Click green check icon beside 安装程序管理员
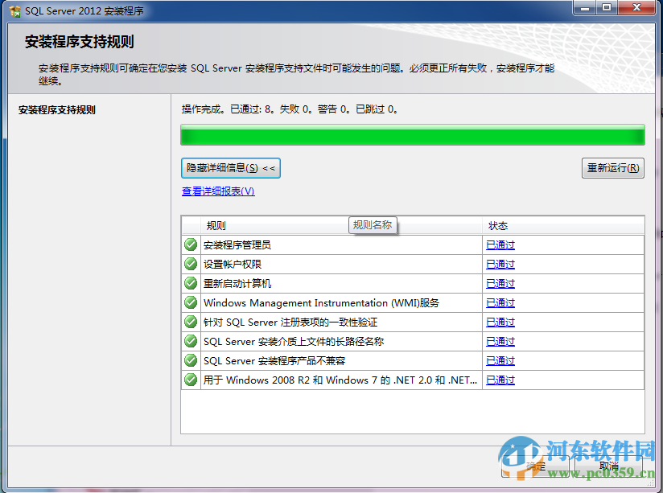The height and width of the screenshot is (493, 663). (x=190, y=244)
